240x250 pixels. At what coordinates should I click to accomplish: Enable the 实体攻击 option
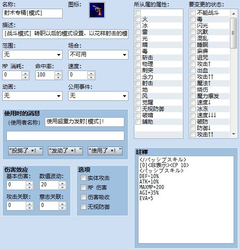click(x=83, y=178)
